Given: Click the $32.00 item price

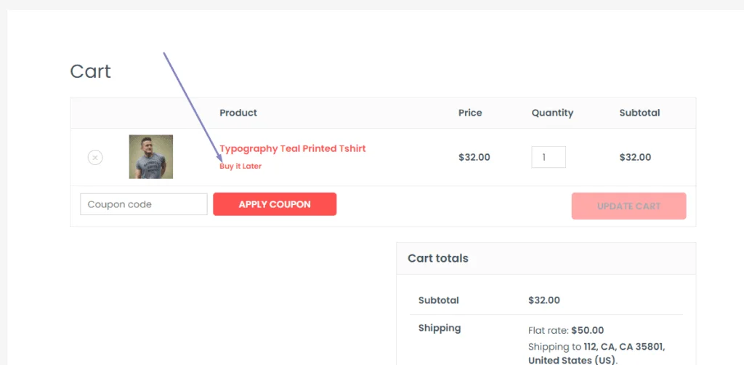Looking at the screenshot, I should click(474, 157).
